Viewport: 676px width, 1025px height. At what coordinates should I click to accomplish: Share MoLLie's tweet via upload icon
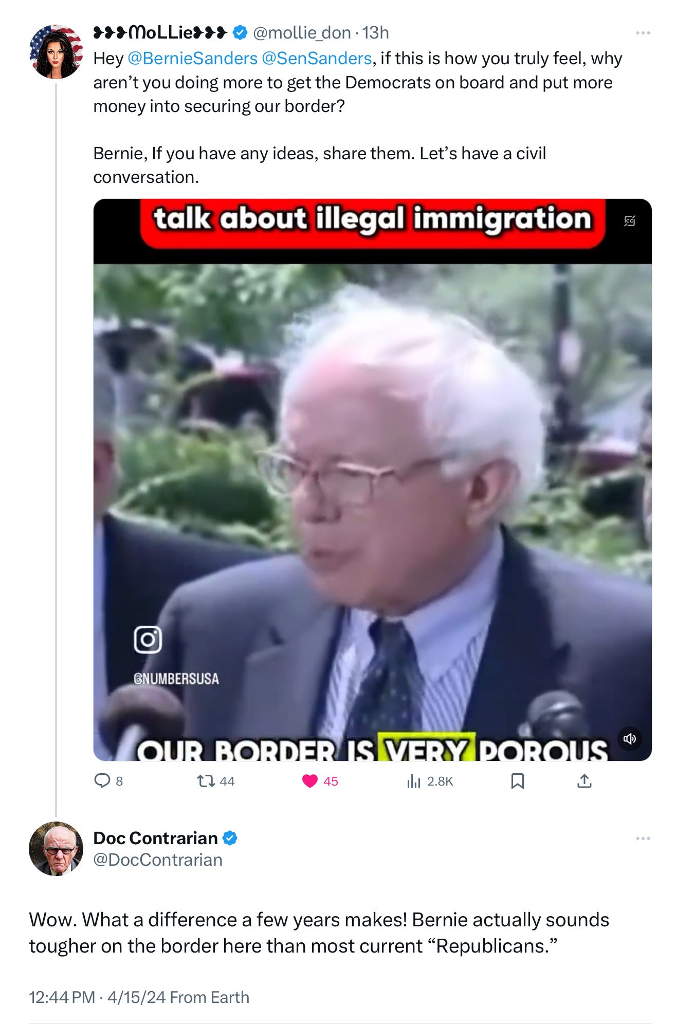click(584, 781)
